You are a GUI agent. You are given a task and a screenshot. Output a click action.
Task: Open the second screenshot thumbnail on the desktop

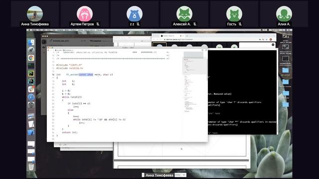pyautogui.click(x=286, y=47)
